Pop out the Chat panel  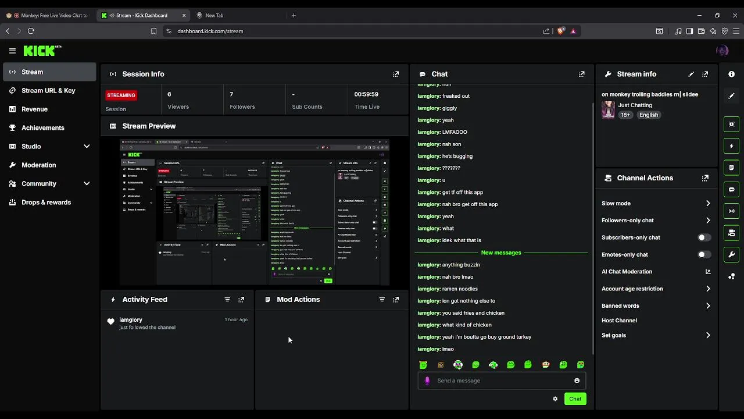tap(581, 74)
